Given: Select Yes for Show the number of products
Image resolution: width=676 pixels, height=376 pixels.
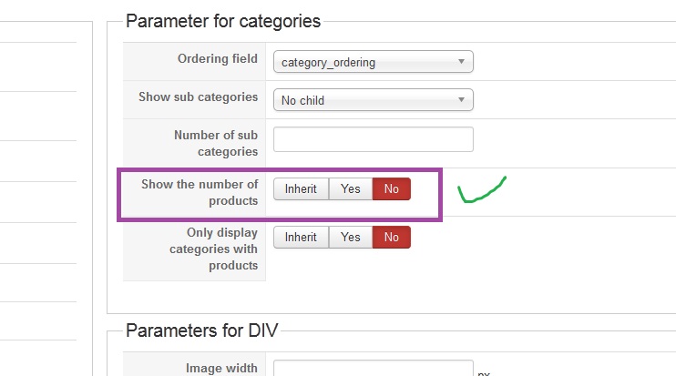Looking at the screenshot, I should (351, 189).
